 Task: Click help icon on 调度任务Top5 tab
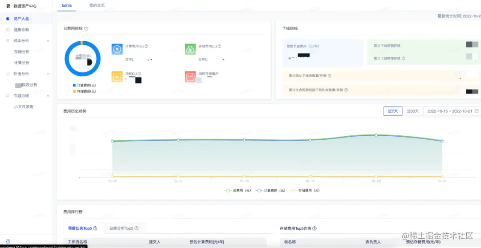click(95, 228)
